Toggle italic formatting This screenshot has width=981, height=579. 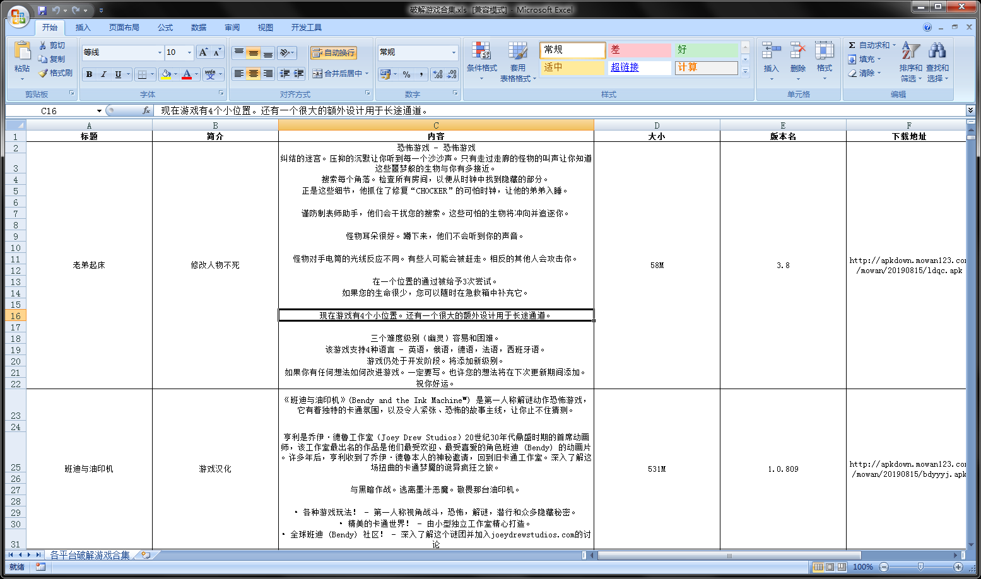(103, 74)
